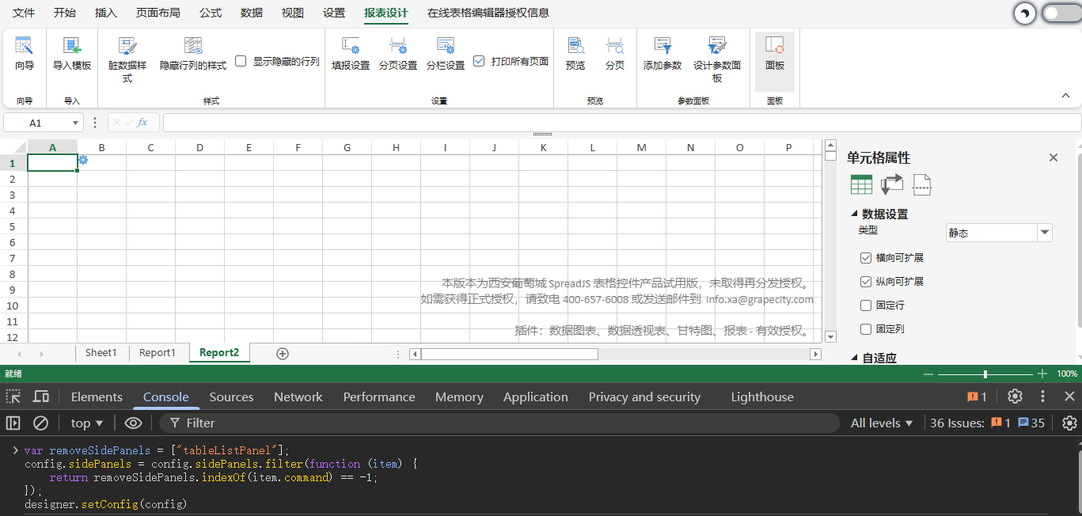Open the 向导 wizard tool
The width and height of the screenshot is (1082, 516).
(x=25, y=54)
